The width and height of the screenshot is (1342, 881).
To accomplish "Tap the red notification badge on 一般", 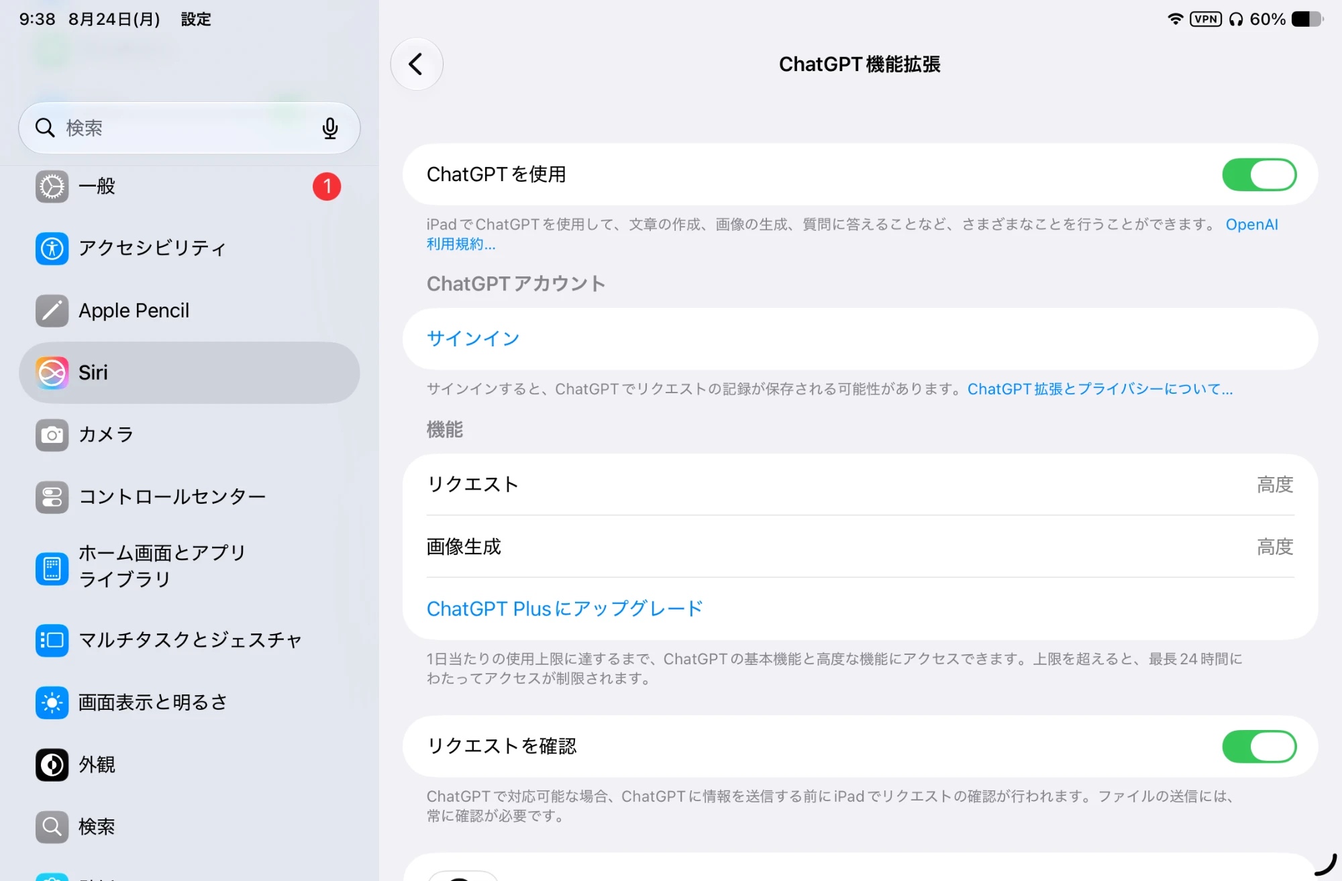I will (x=327, y=187).
